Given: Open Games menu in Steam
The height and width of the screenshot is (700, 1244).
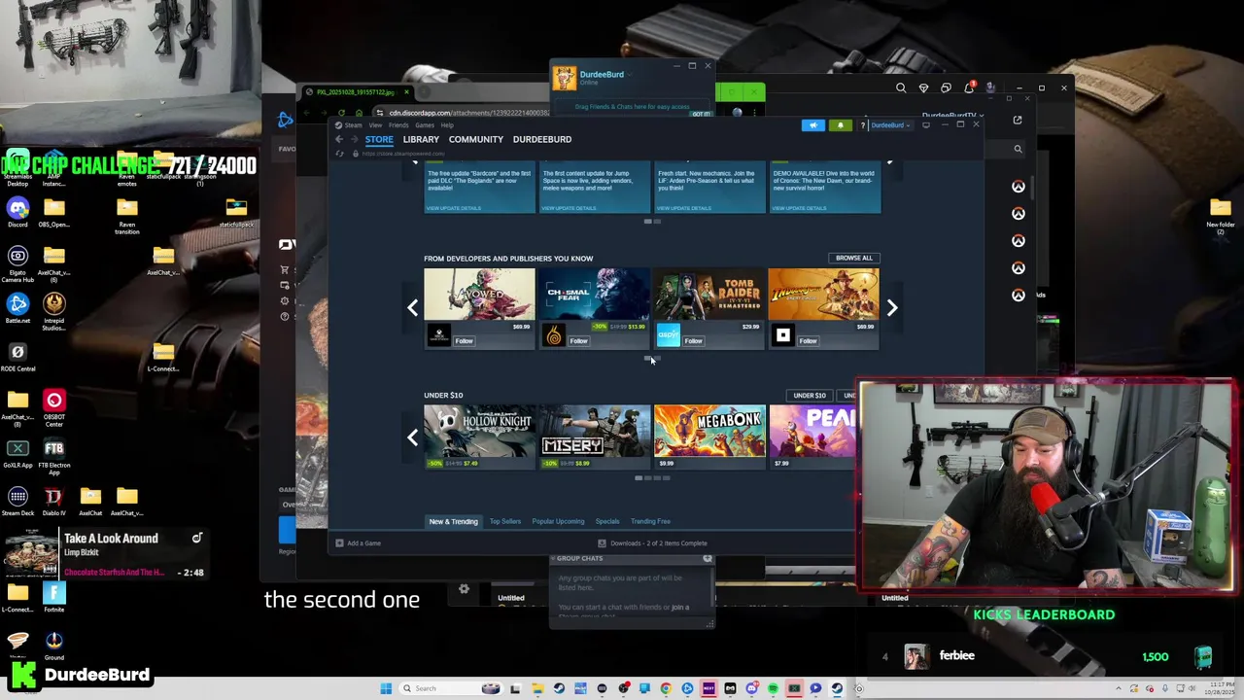Looking at the screenshot, I should click(425, 124).
